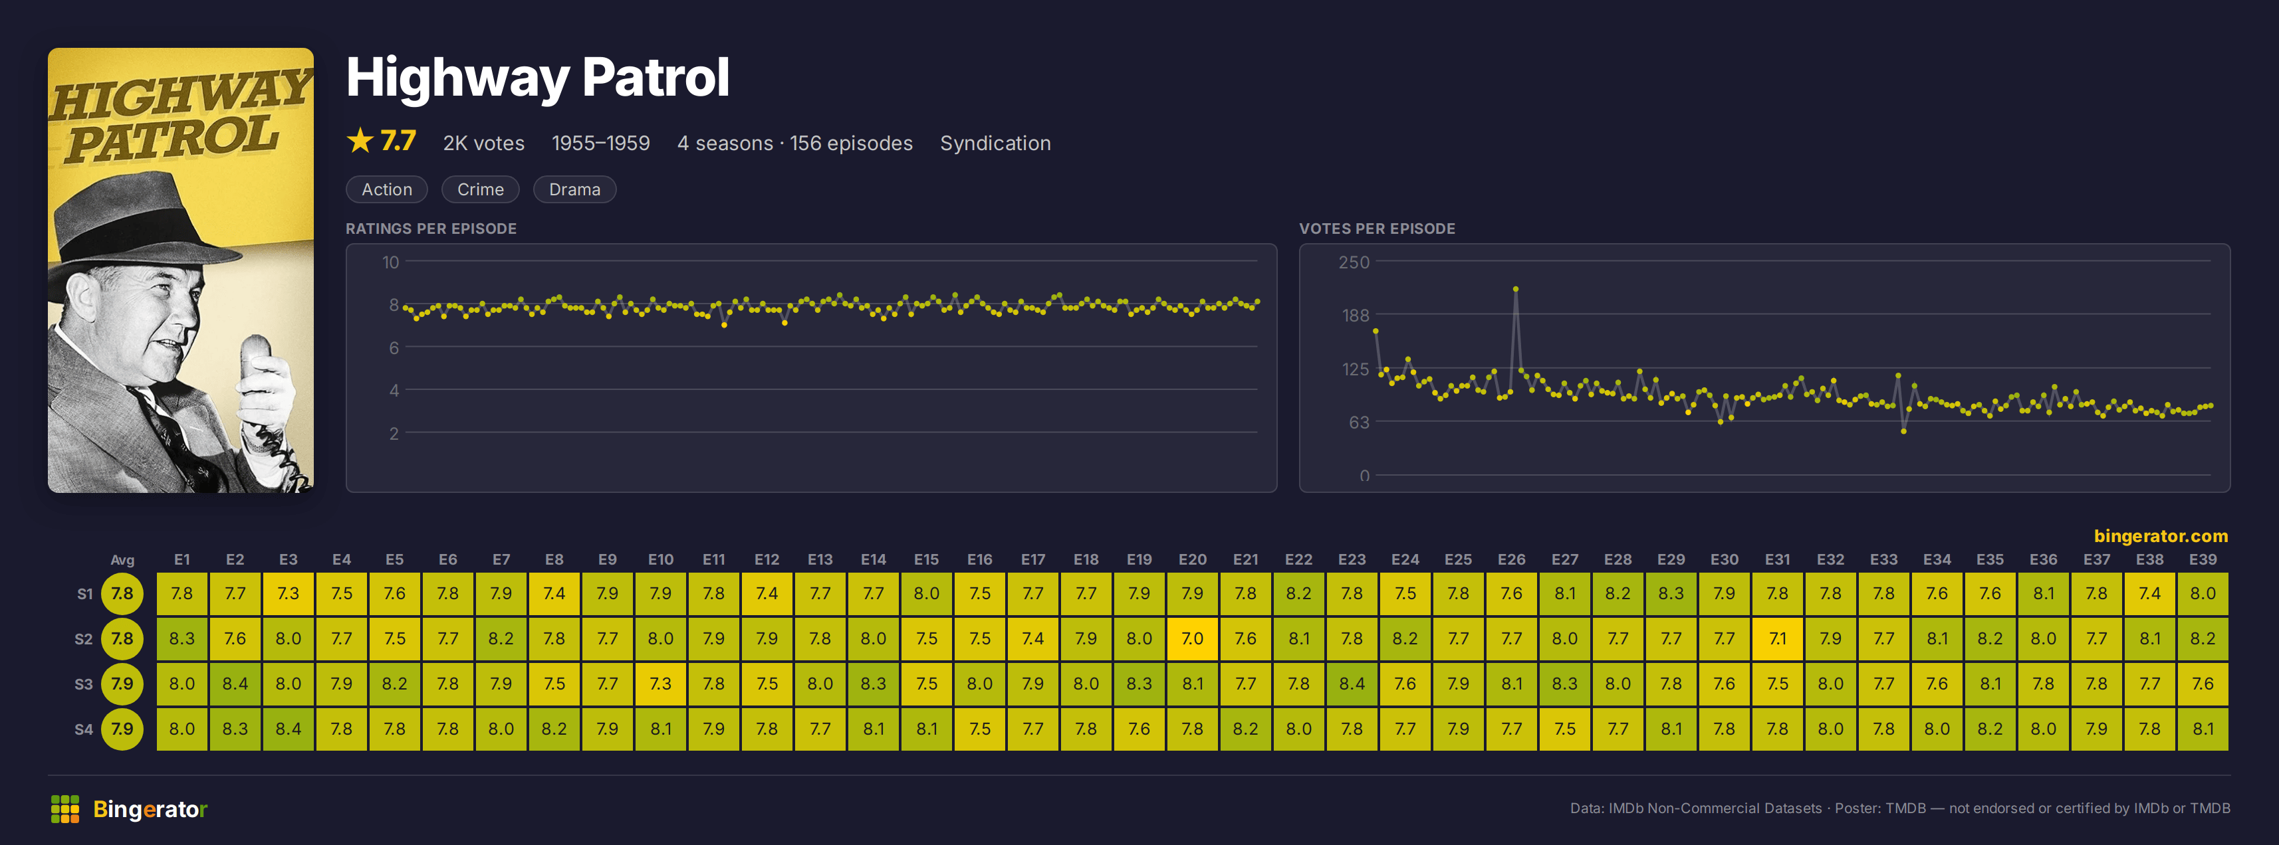The width and height of the screenshot is (2279, 845).
Task: Click the Bingerator grid logo icon
Action: tap(64, 808)
